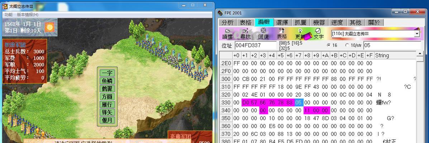Select the 10/str radio button

[x=347, y=45]
